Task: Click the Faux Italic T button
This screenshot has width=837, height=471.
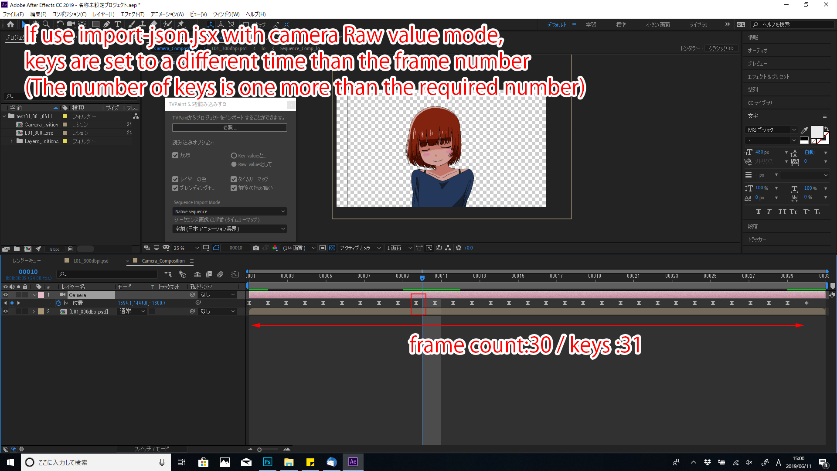Action: click(769, 212)
